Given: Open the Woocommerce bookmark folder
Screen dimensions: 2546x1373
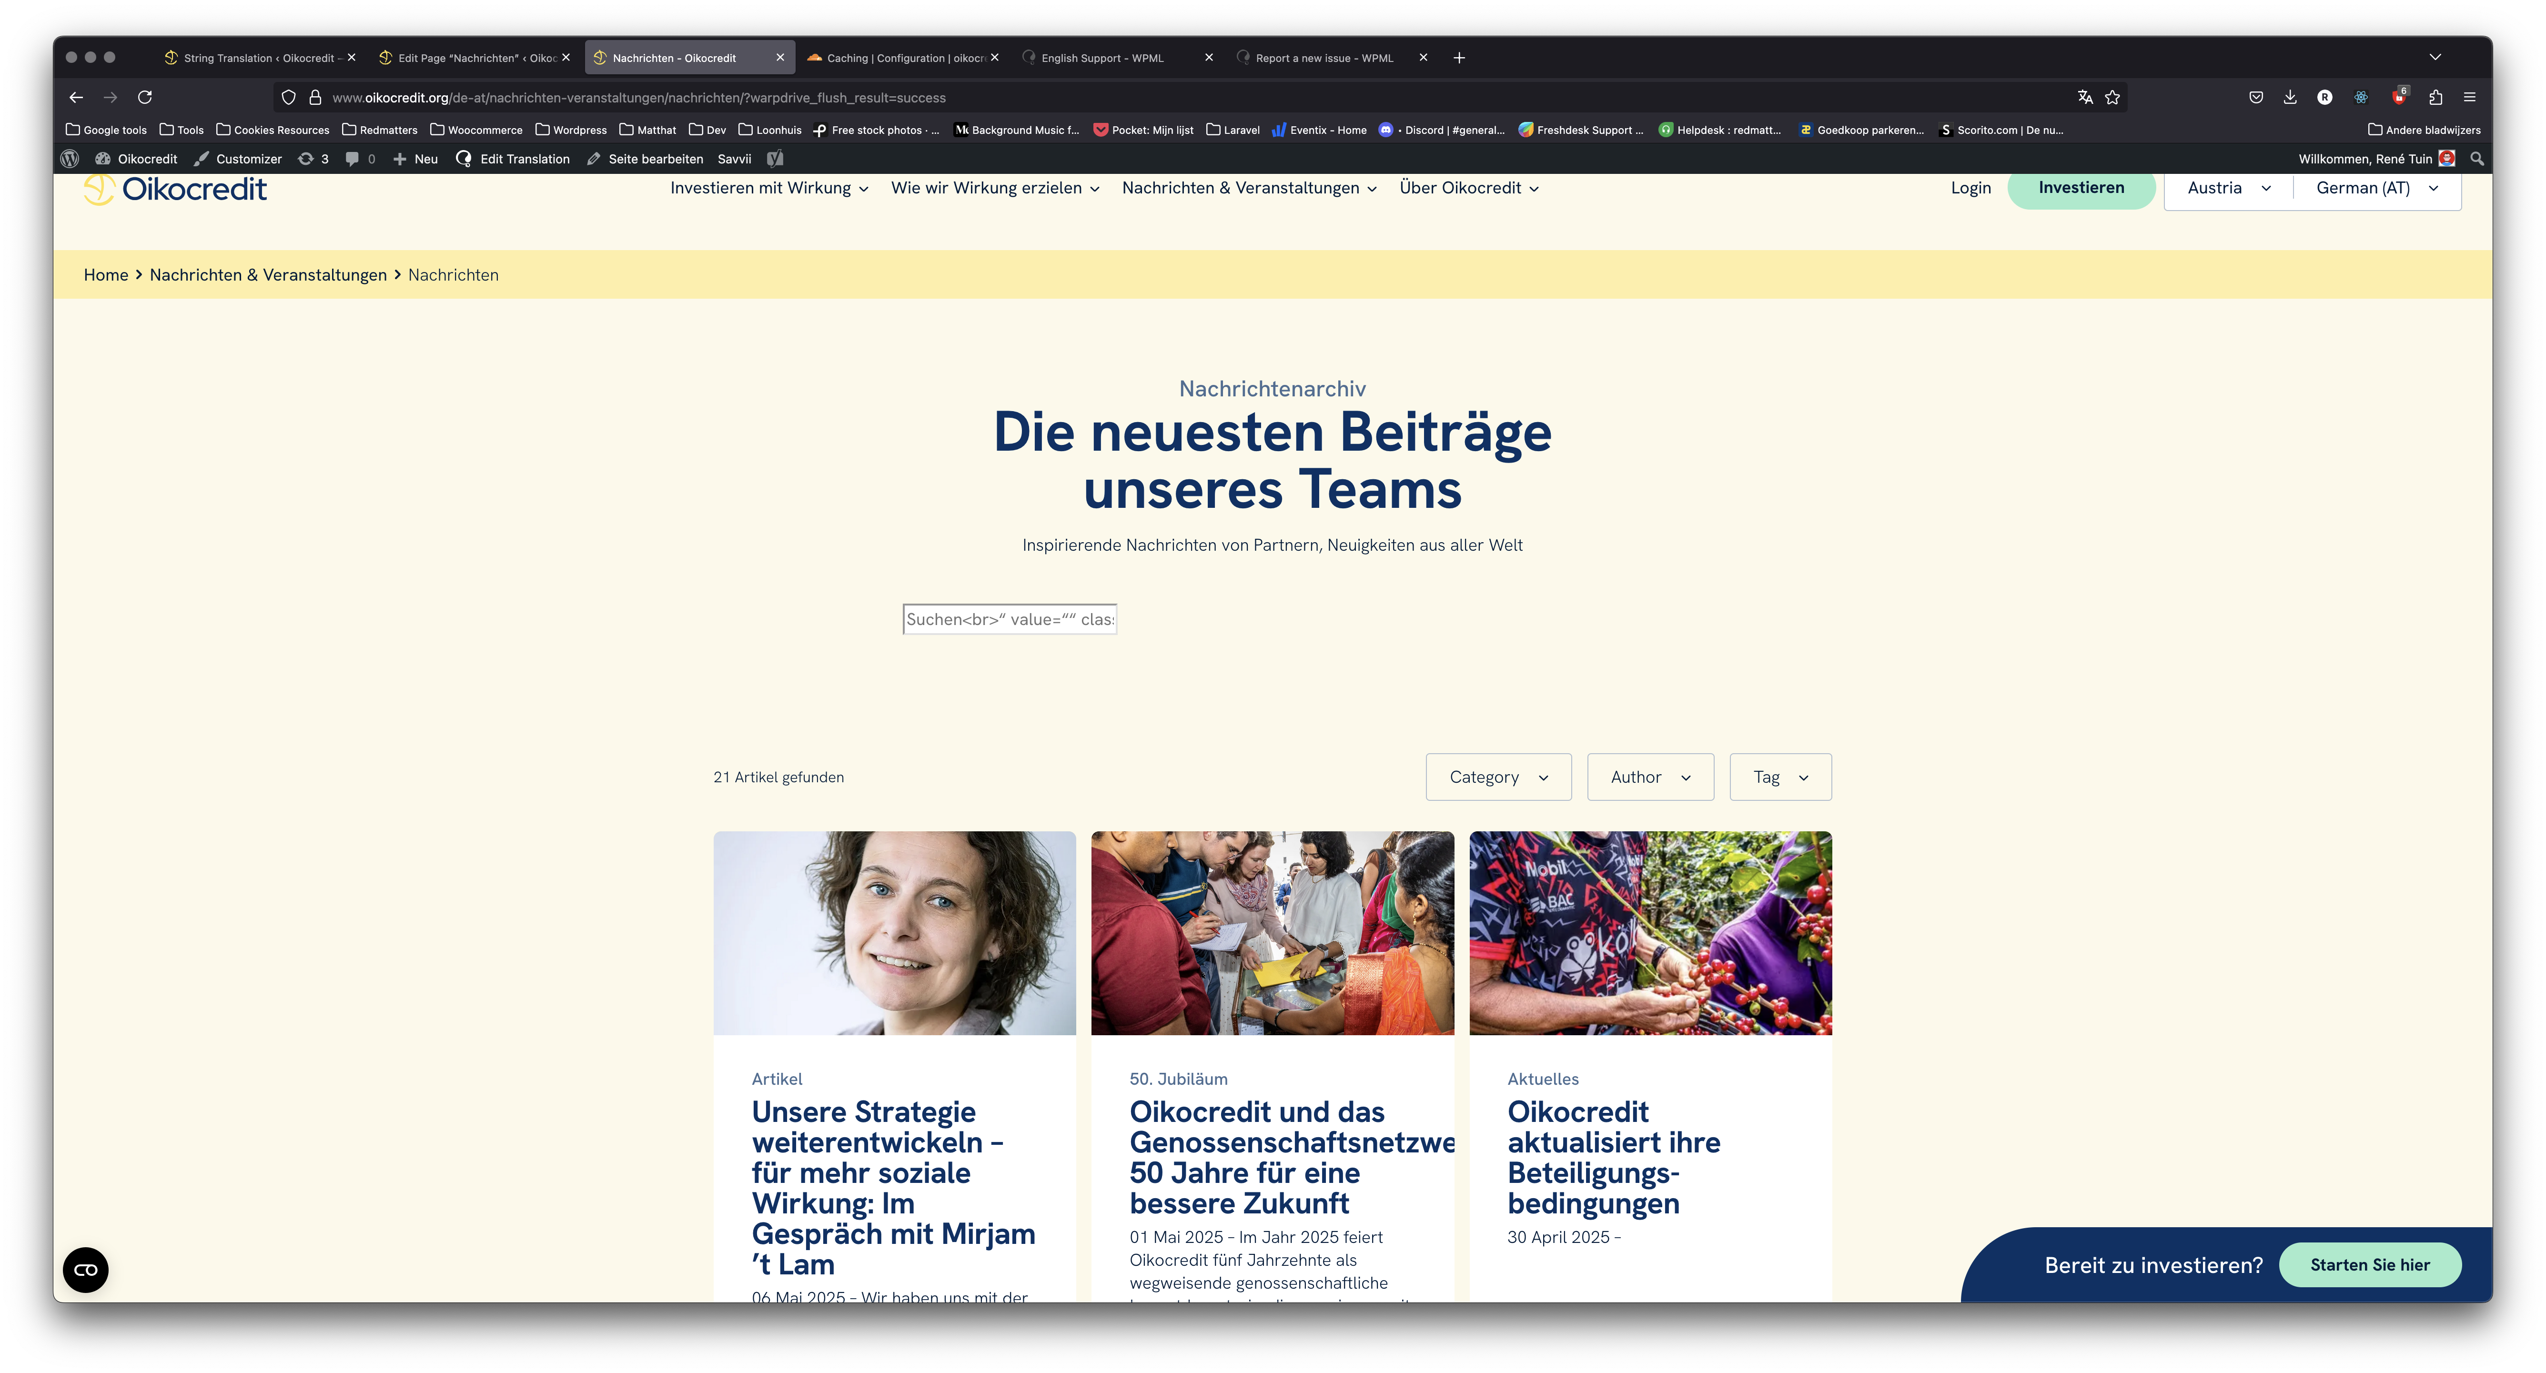Looking at the screenshot, I should tap(476, 130).
